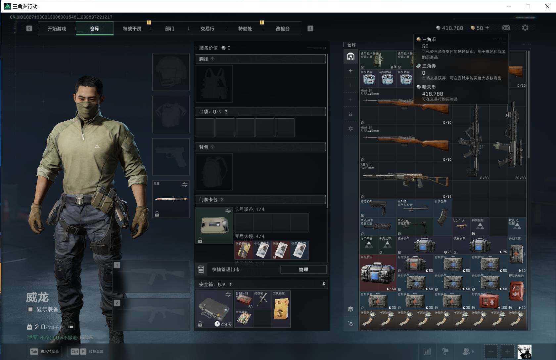Open help for 门禁卡包 section
This screenshot has width=556, height=360.
(222, 200)
